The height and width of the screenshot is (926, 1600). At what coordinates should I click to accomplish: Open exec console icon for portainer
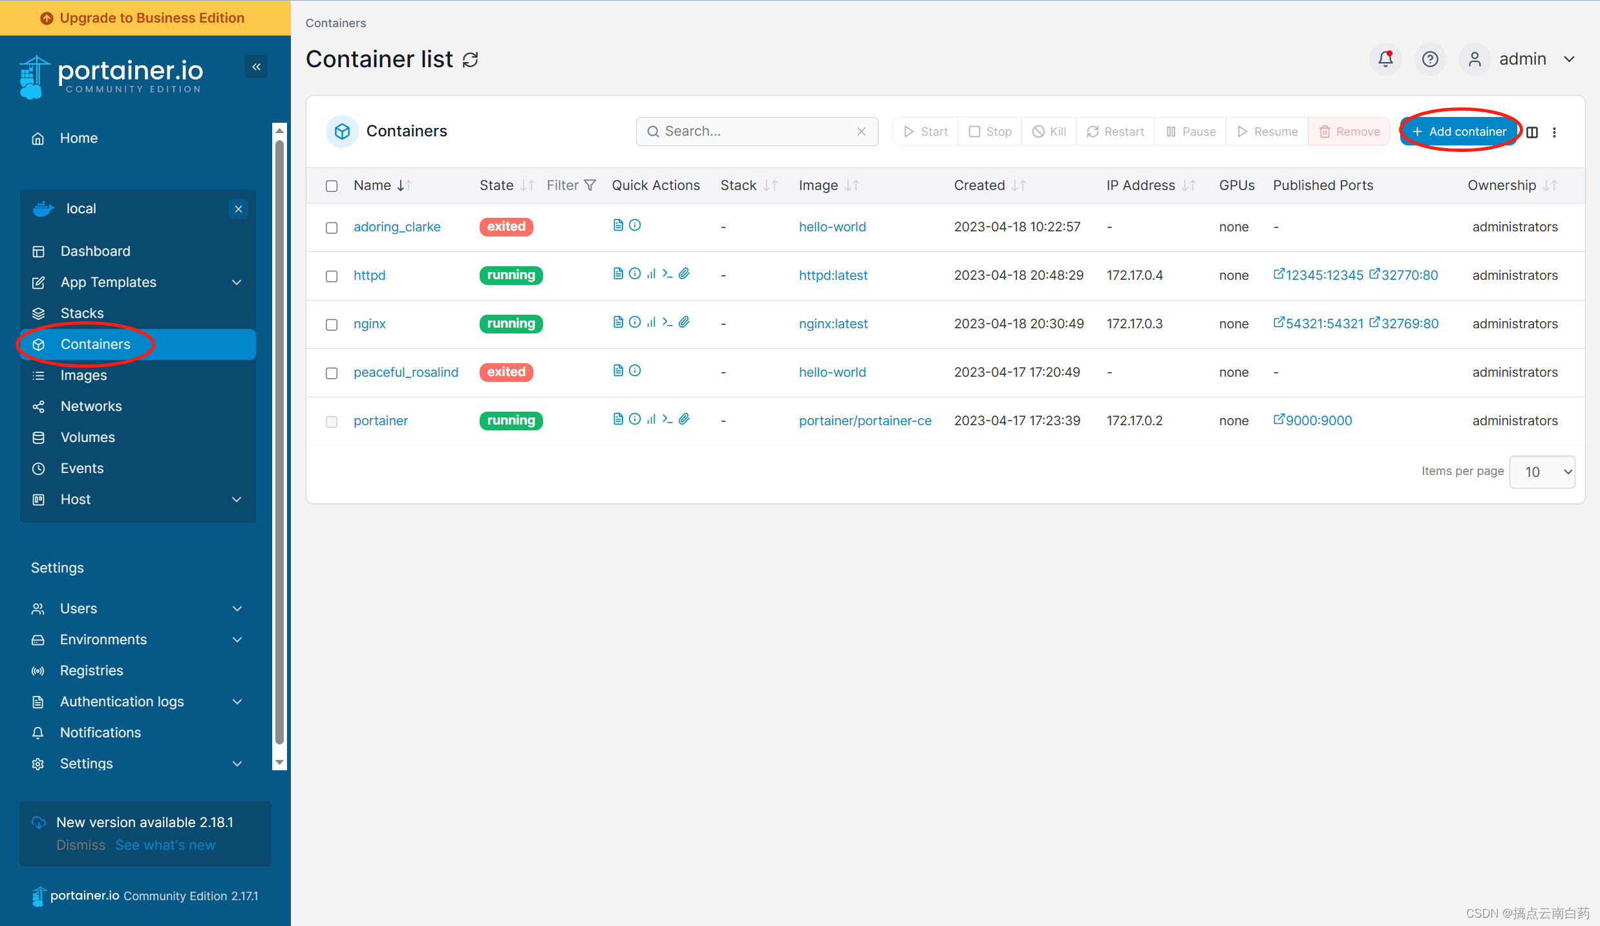click(x=667, y=419)
